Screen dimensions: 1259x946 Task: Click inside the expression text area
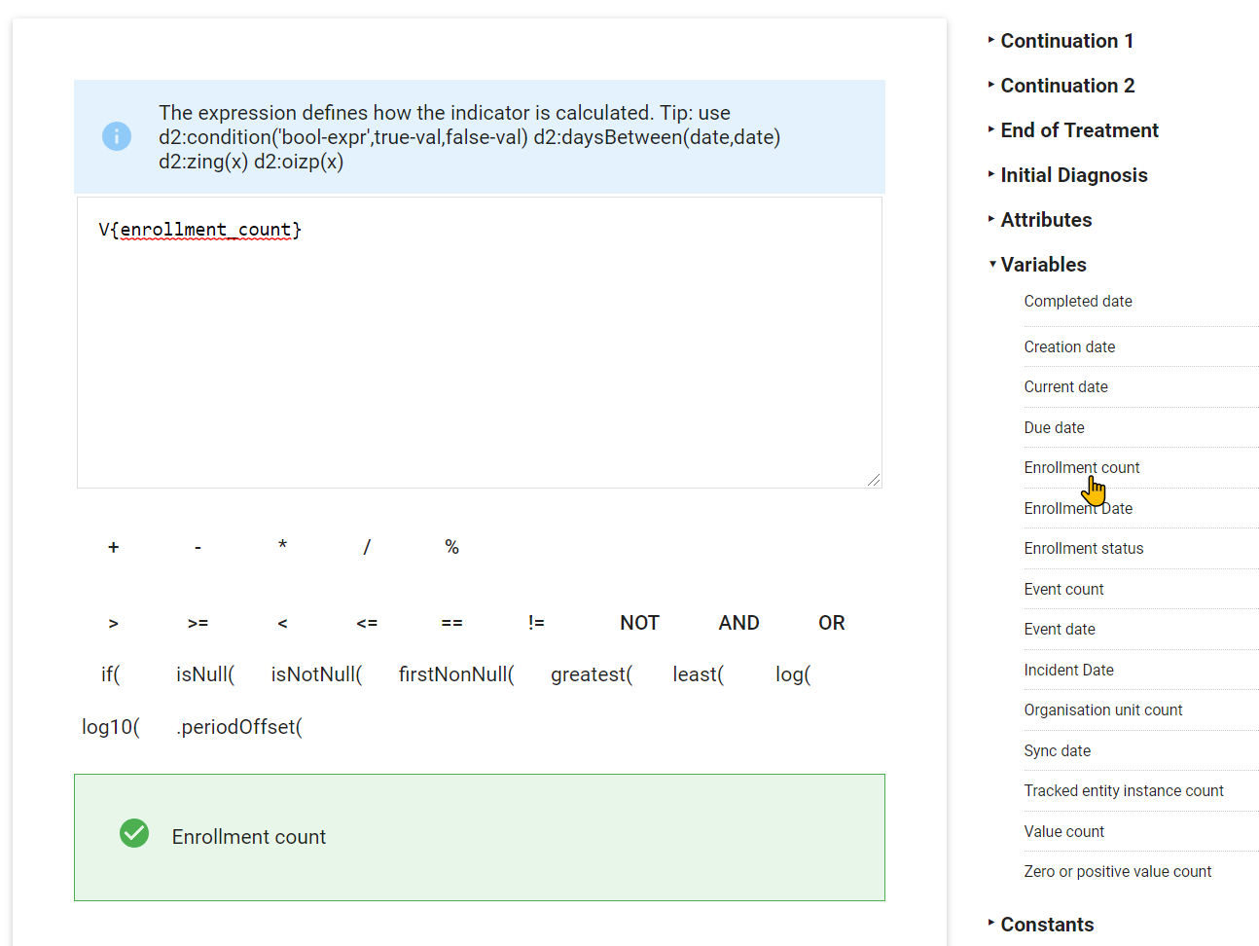click(480, 343)
